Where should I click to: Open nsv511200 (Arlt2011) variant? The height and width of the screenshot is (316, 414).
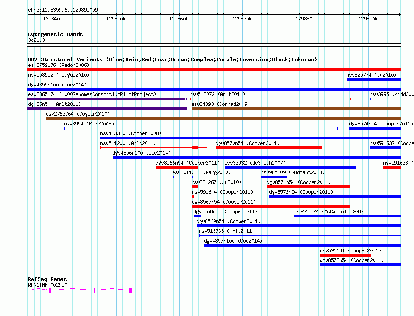click(x=128, y=143)
